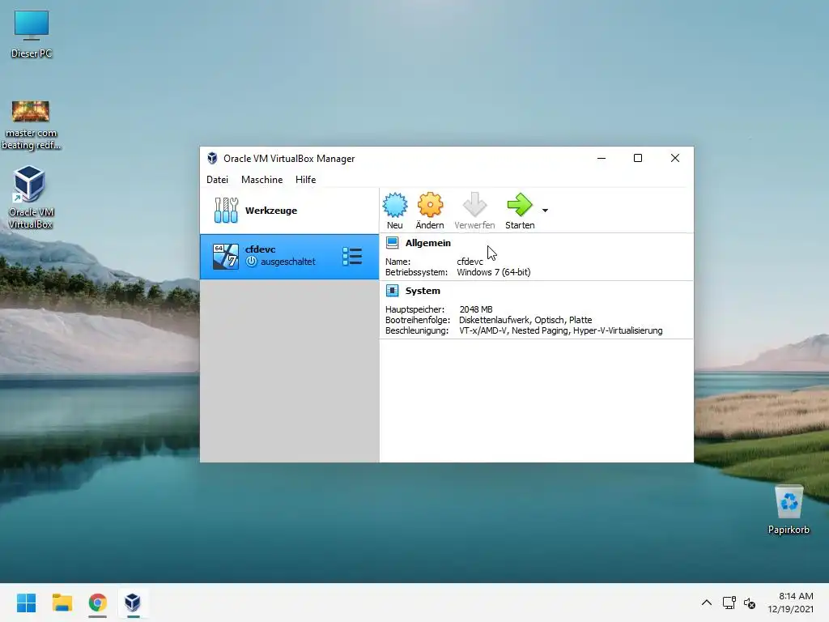Click the Allgemein section monitor icon
829x622 pixels.
click(393, 243)
